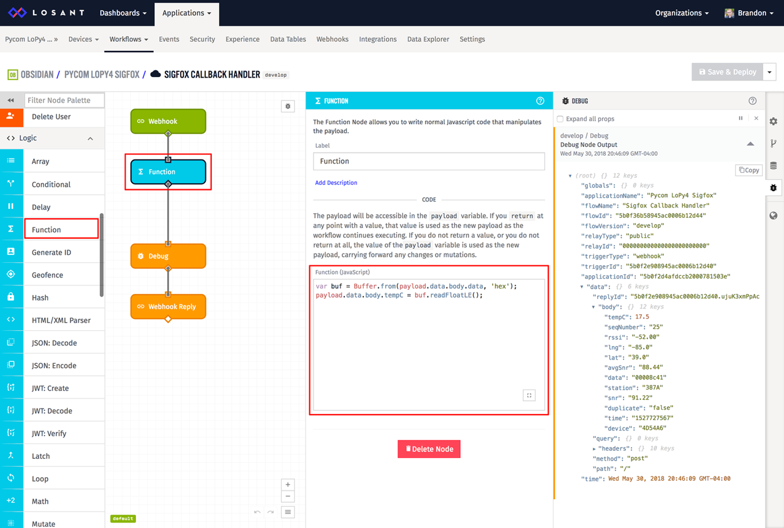
Task: Select the Generate ID node icon
Action: click(x=10, y=252)
